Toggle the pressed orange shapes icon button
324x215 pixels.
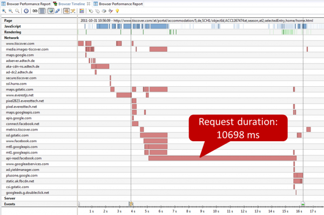pos(66,11)
